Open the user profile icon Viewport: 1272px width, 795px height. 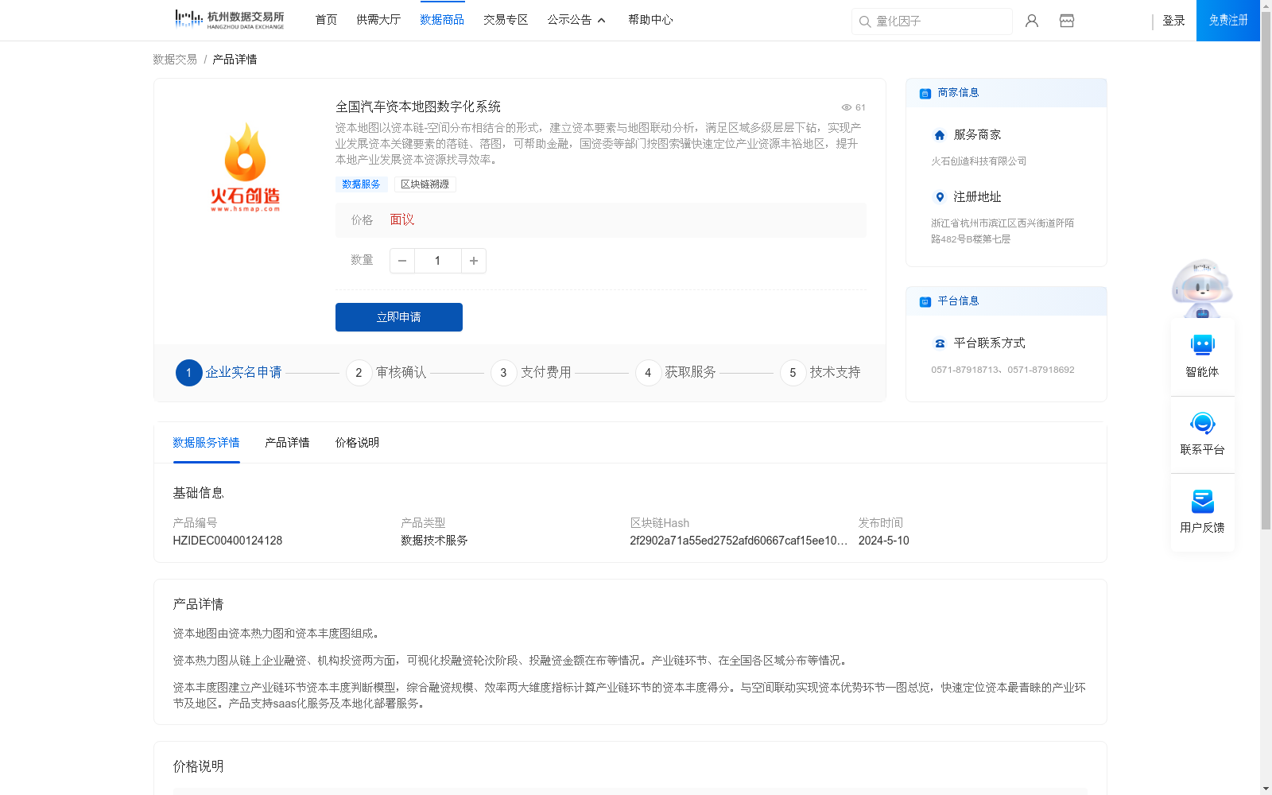pyautogui.click(x=1032, y=21)
